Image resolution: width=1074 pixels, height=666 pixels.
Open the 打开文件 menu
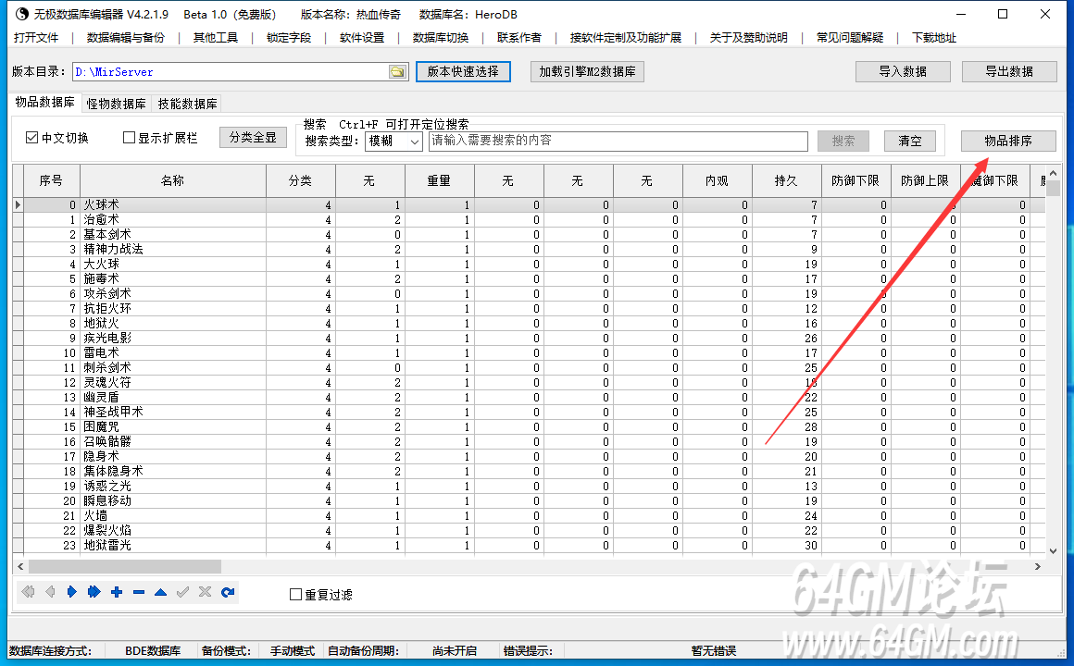[36, 38]
